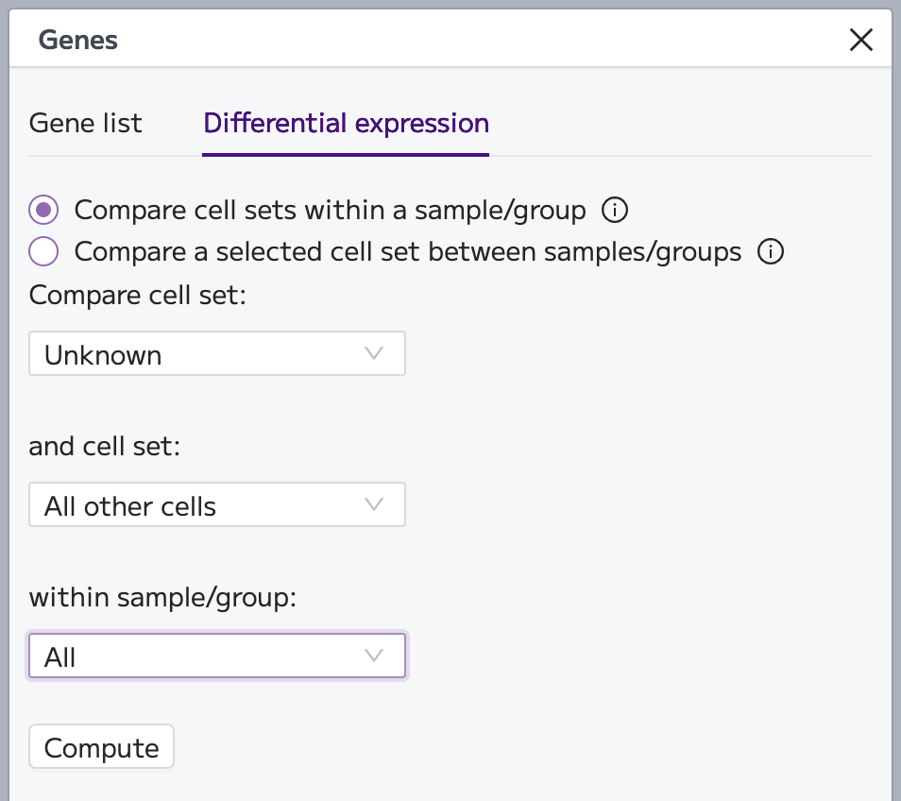901x801 pixels.
Task: Click info icon beside between samples/groups option
Action: point(770,251)
